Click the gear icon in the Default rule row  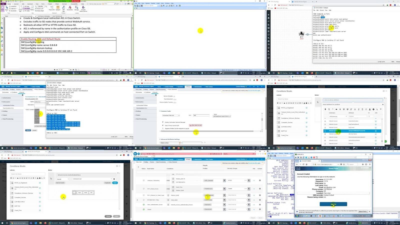(260, 209)
